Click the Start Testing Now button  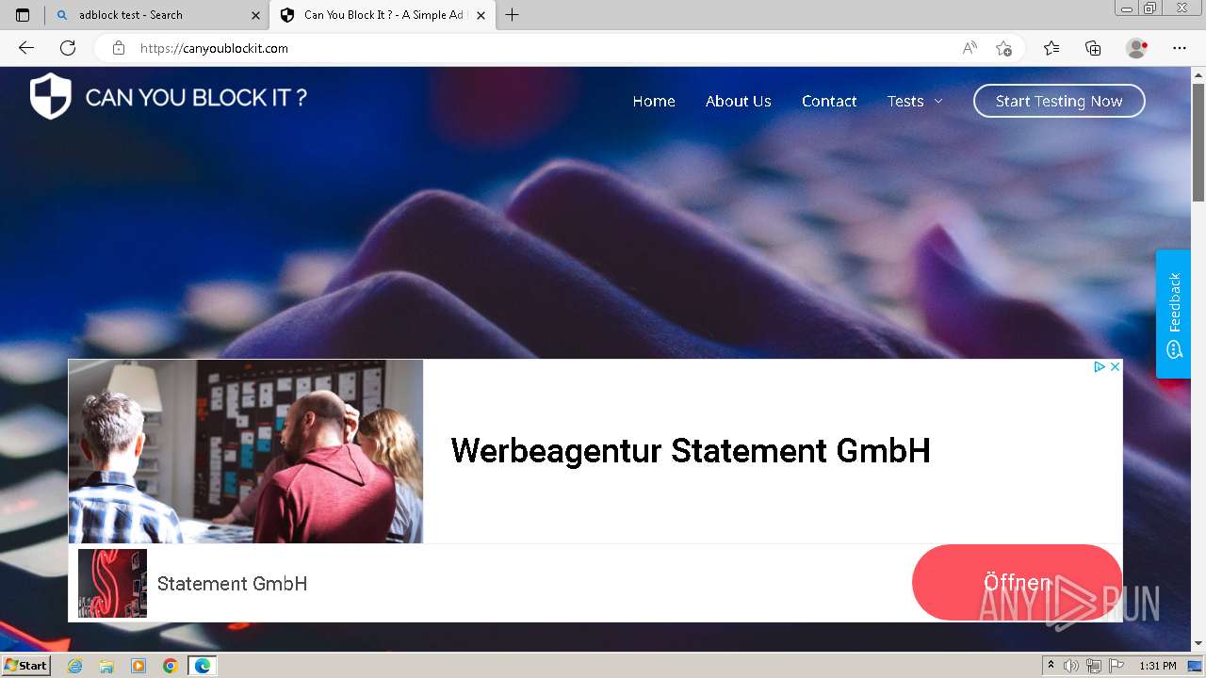click(x=1059, y=101)
